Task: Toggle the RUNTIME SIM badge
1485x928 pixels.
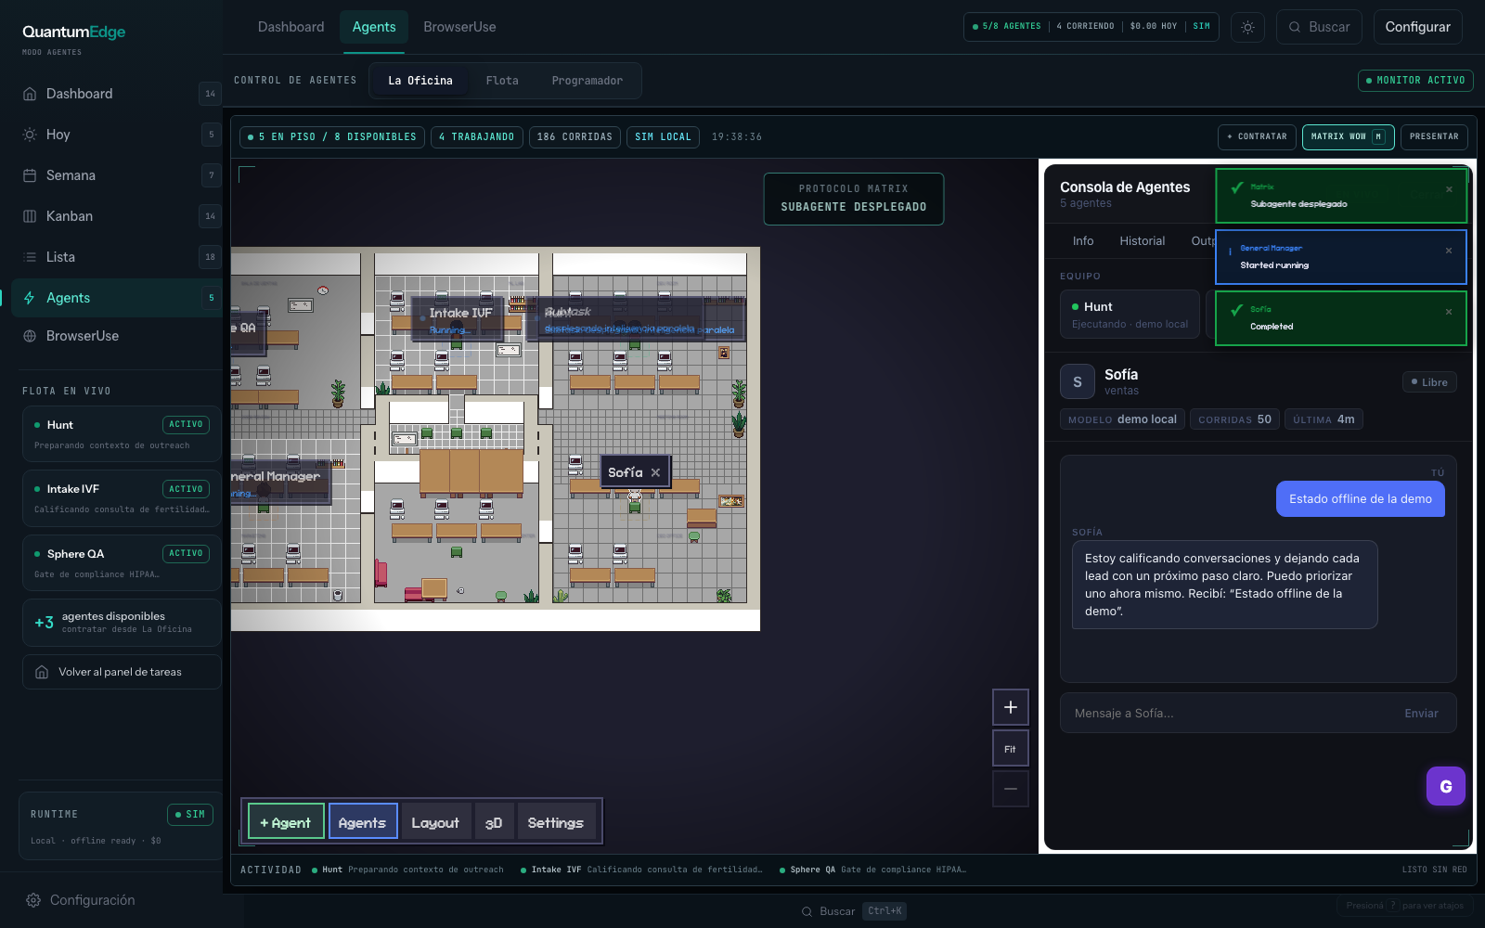Action: pos(190,815)
